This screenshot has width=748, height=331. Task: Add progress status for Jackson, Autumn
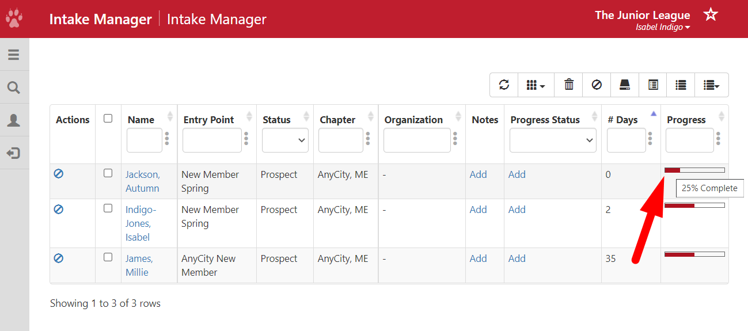point(517,174)
